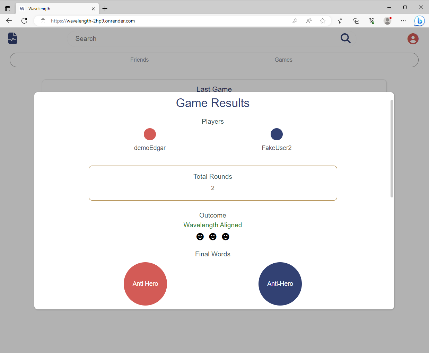Click FakeUser2's blue player avatar circle
This screenshot has height=353, width=429.
click(277, 134)
